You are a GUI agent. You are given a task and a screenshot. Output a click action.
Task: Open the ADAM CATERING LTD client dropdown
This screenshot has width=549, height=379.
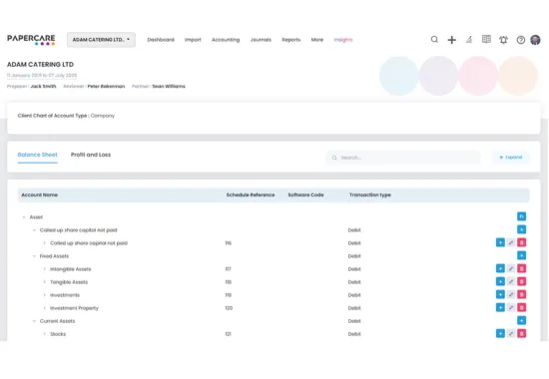click(x=101, y=40)
